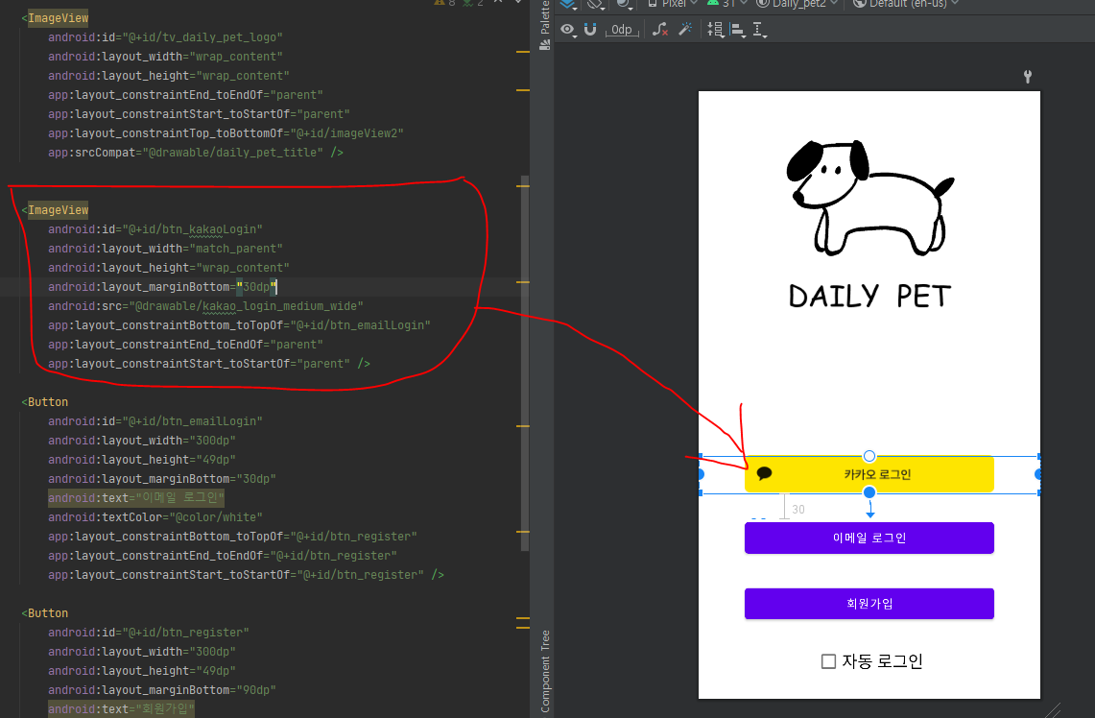Screen dimensions: 1095x718
Task: Click the constraintTop_toBottomOf imageView2 line
Action: [x=226, y=132]
